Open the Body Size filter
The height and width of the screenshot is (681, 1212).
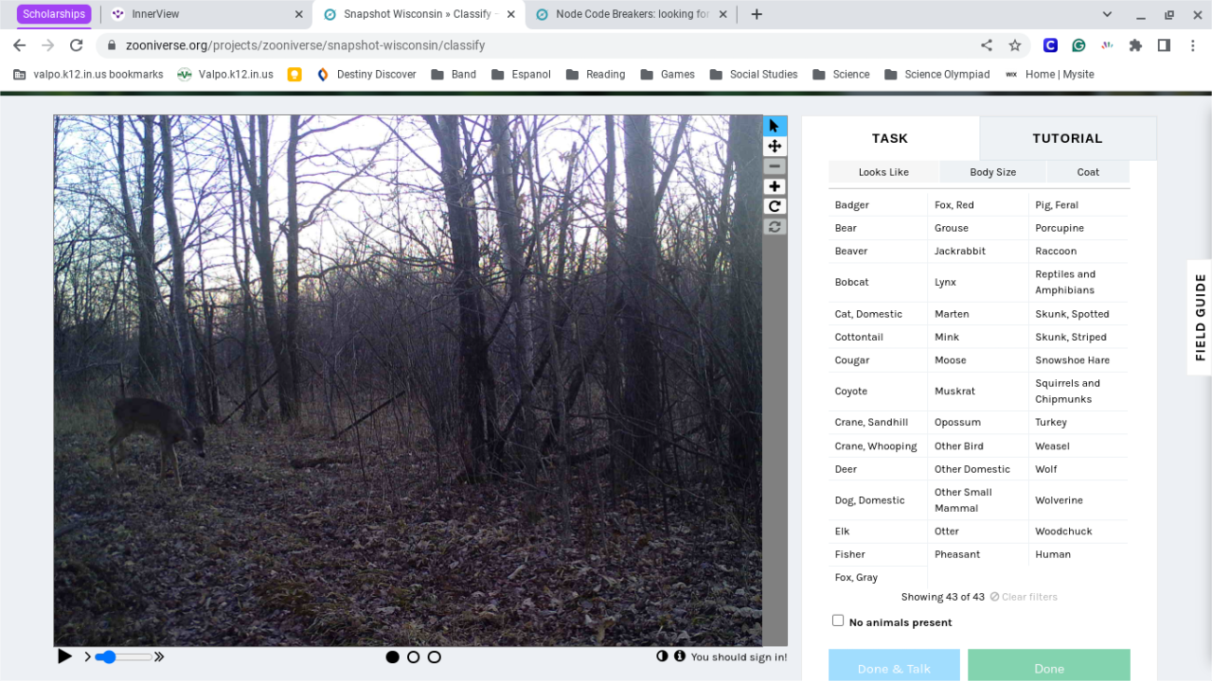(x=992, y=172)
